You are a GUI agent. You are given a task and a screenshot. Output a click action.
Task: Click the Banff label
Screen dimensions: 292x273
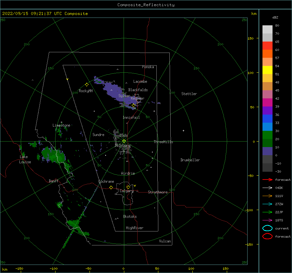coord(54,181)
